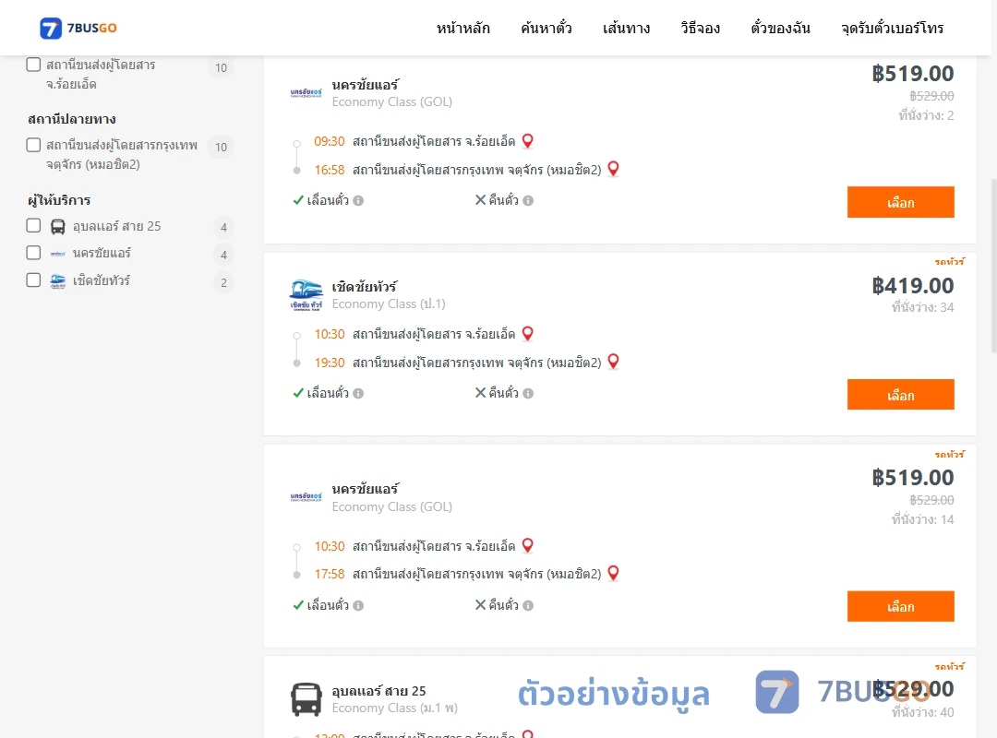This screenshot has height=738, width=997.
Task: Click เชิดชัยทัวร์ logo on 10:30 ฿419 trip
Action: pos(306,295)
